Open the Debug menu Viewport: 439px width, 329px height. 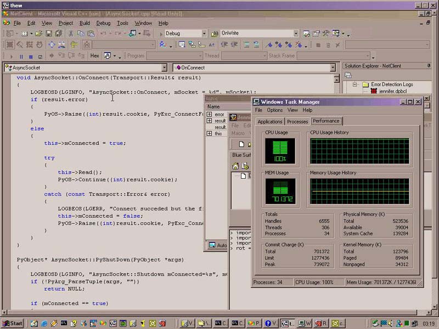pos(103,23)
